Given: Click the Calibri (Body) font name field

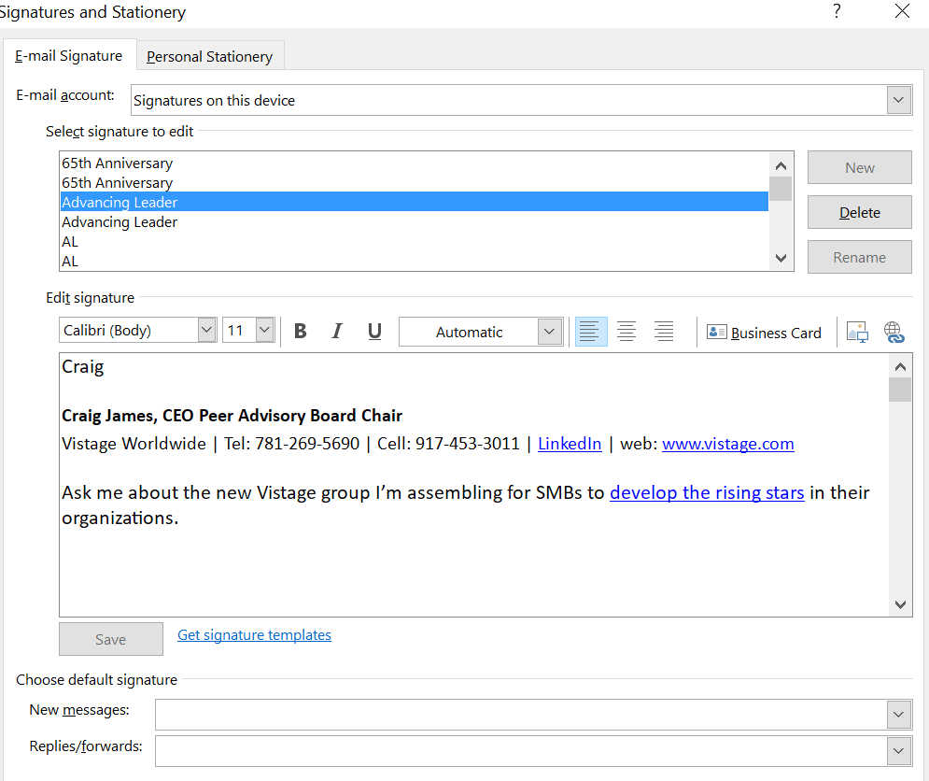Looking at the screenshot, I should (129, 330).
